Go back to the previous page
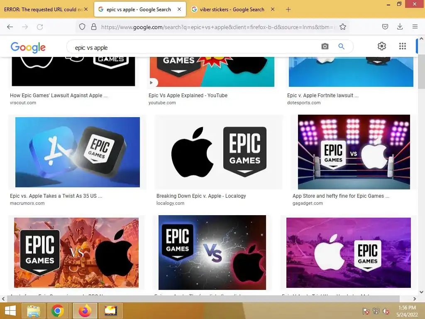Viewport: 425px width, 319px height. pos(10,27)
